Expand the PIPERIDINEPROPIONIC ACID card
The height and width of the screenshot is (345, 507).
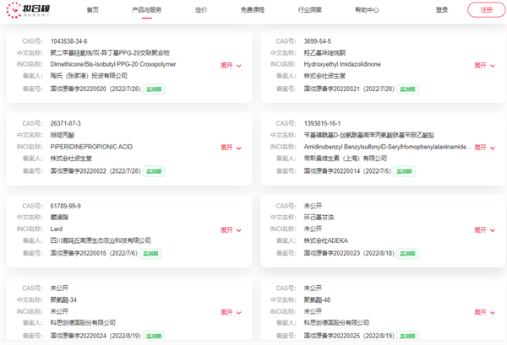(x=231, y=148)
